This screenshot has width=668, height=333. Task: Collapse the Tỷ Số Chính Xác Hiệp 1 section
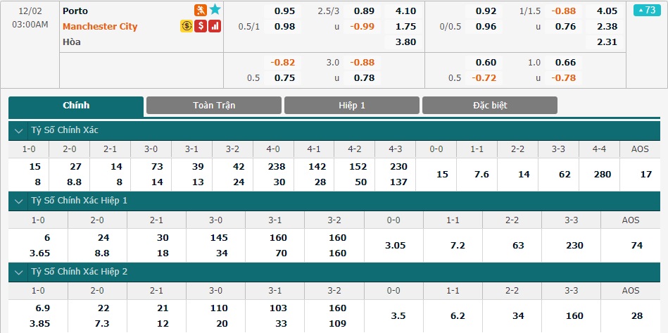point(19,201)
